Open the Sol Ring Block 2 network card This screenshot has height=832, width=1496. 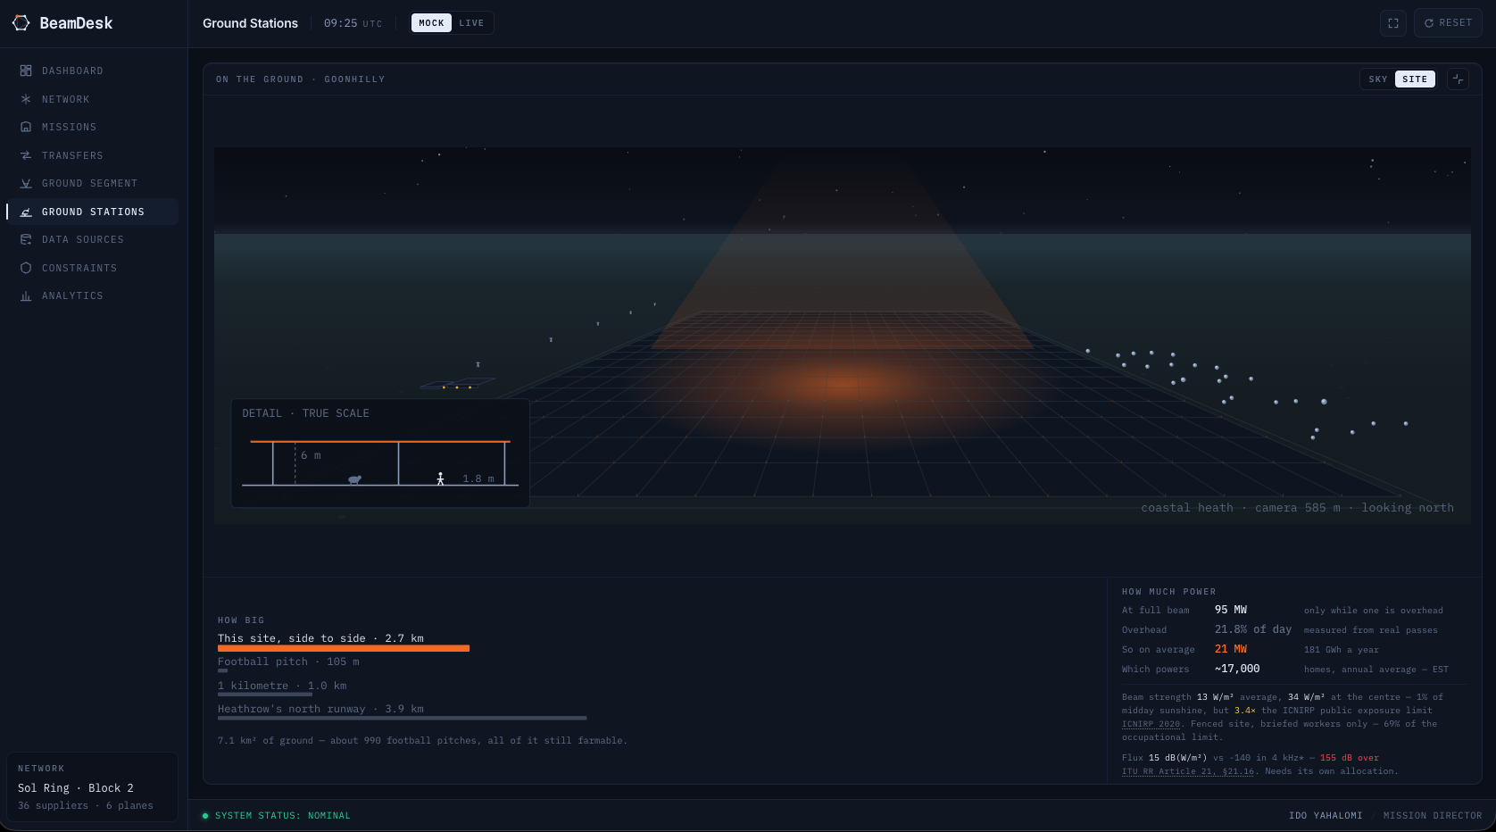click(x=93, y=786)
